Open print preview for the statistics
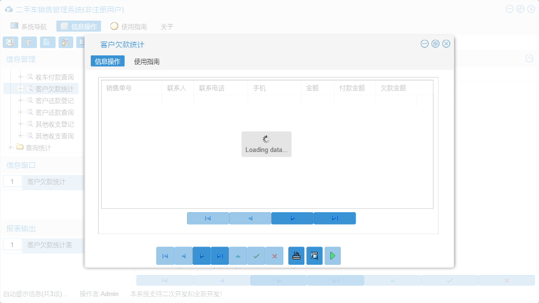 pyautogui.click(x=314, y=255)
